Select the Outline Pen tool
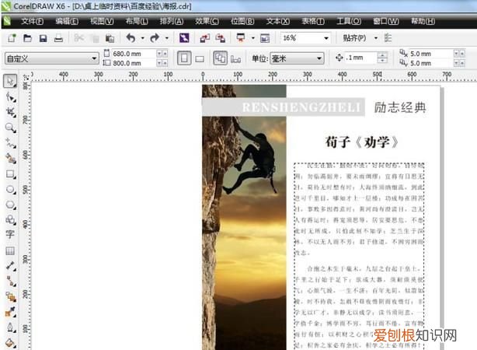Viewport: 477px width, 350px height. click(11, 327)
